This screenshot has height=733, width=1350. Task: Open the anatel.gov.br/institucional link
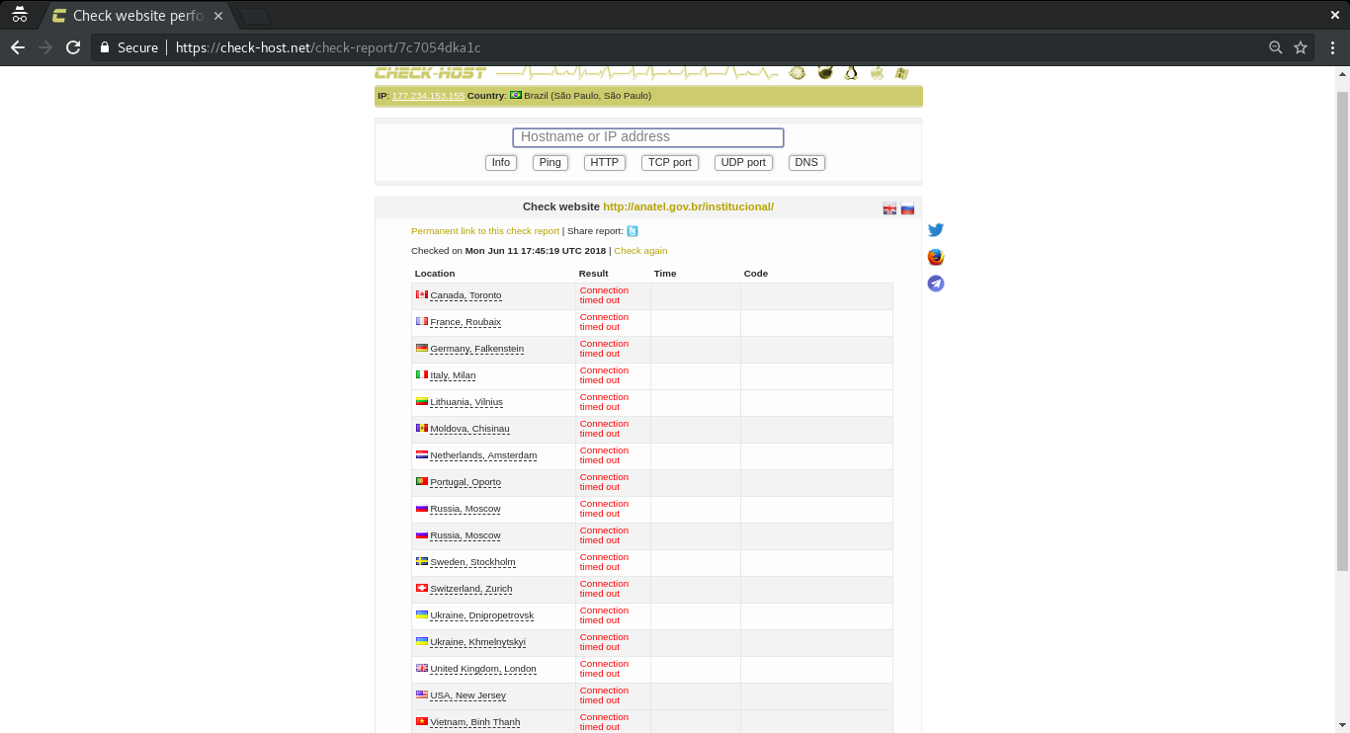(688, 206)
